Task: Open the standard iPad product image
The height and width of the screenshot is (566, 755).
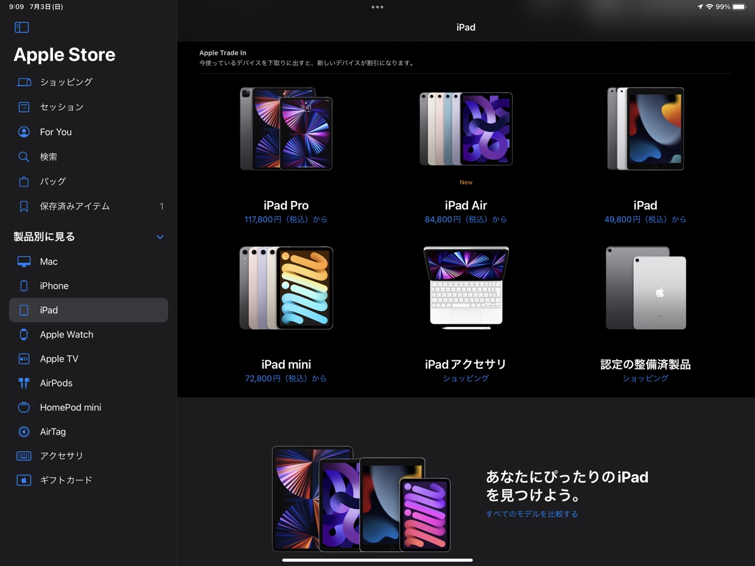Action: point(645,129)
